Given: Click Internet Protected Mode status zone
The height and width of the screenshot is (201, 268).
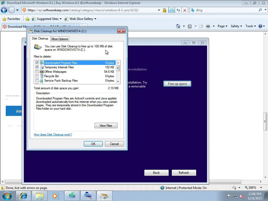Looking at the screenshot, I should pyautogui.click(x=183, y=188).
